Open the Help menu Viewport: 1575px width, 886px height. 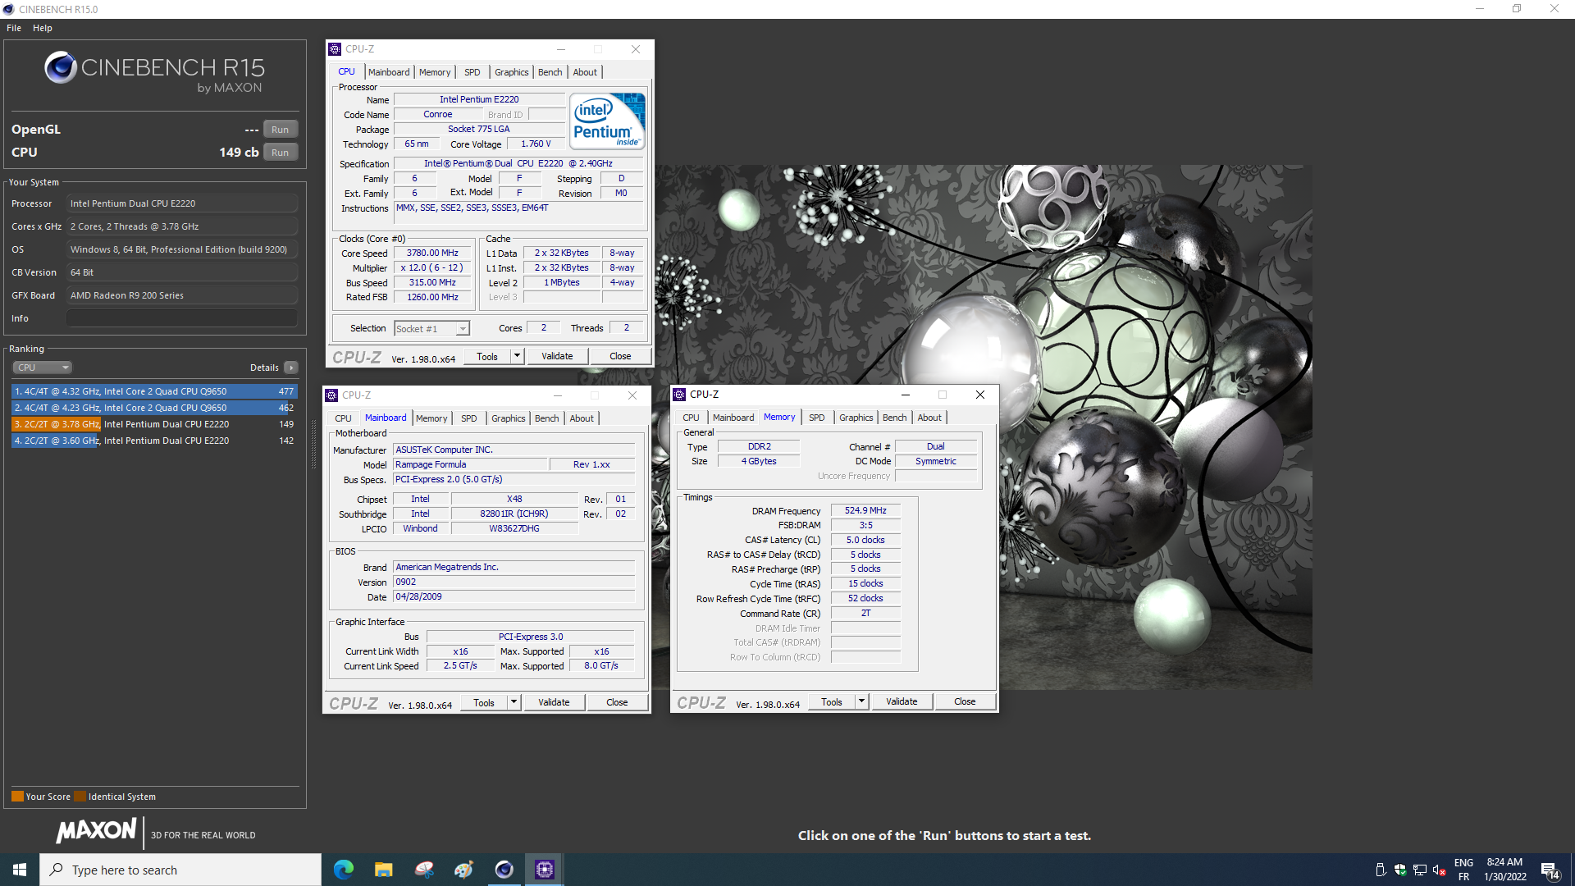point(43,28)
